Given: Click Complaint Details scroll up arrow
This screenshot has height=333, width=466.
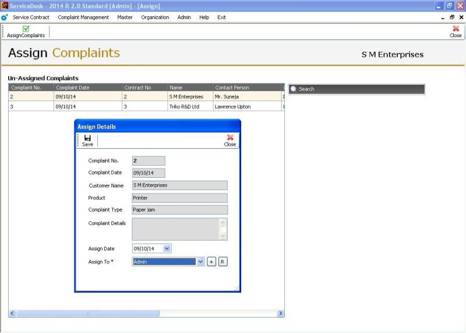Looking at the screenshot, I should point(223,223).
